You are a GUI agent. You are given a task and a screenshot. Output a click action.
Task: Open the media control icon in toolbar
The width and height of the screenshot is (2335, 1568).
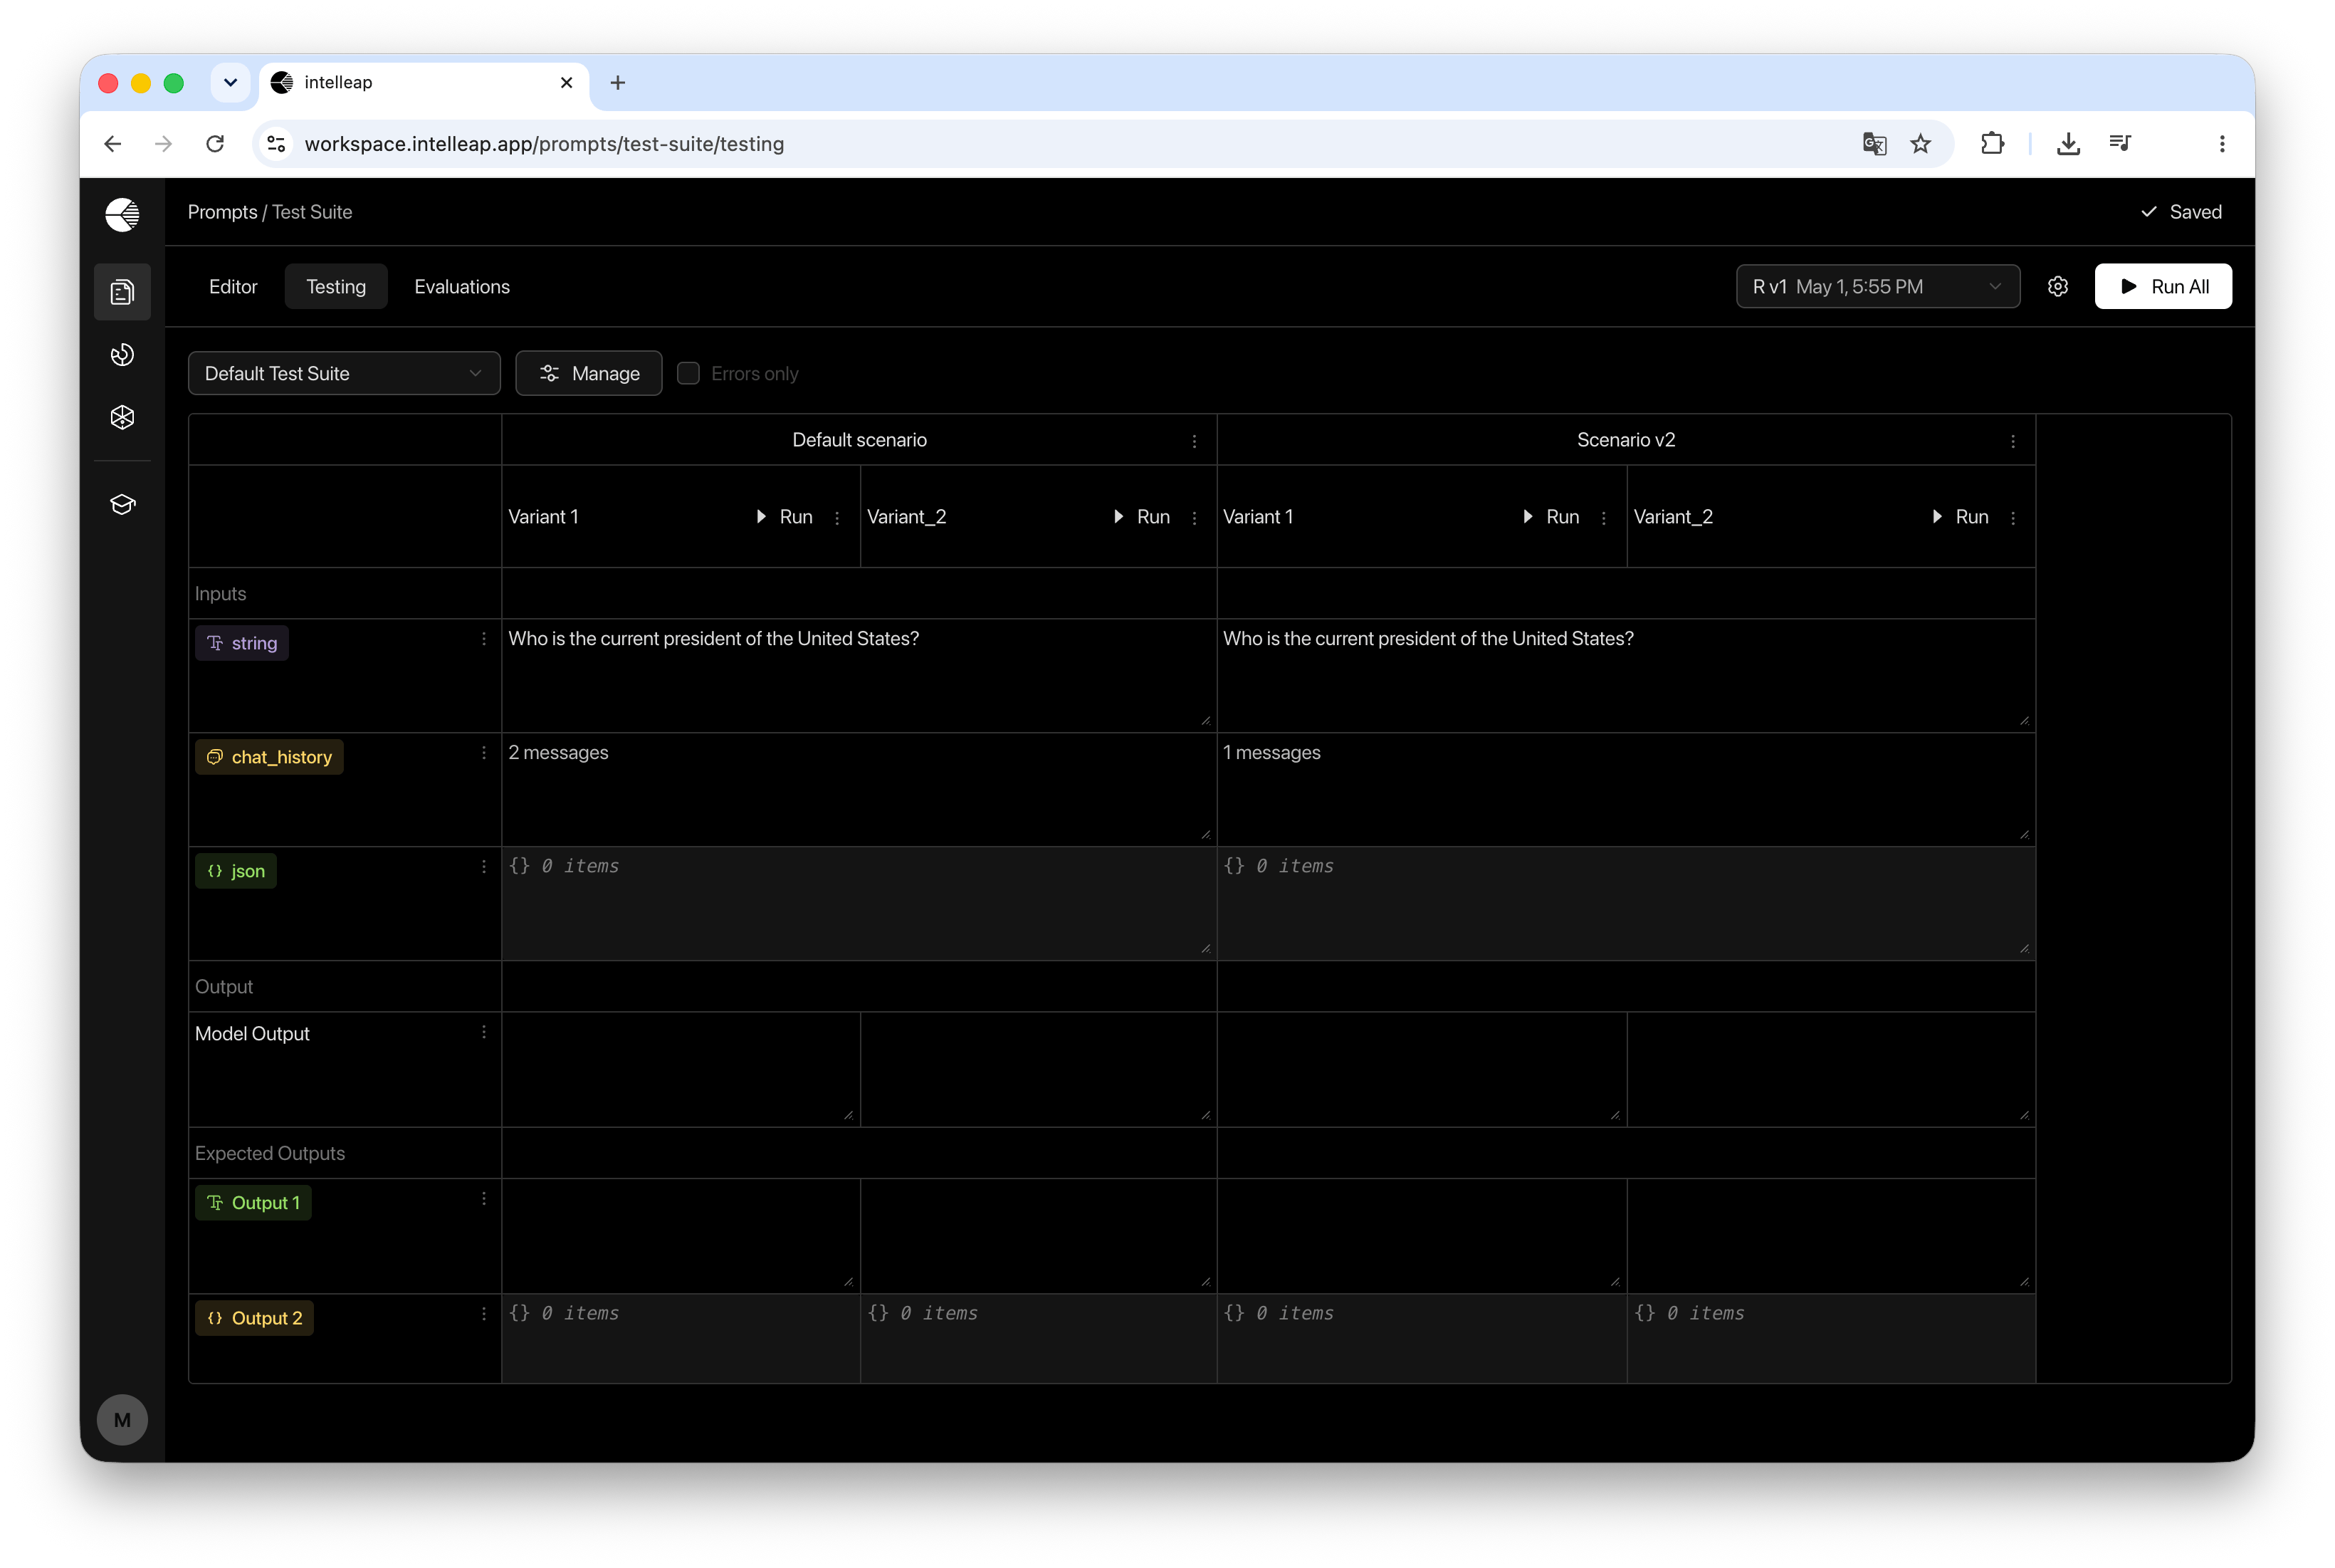(2120, 144)
